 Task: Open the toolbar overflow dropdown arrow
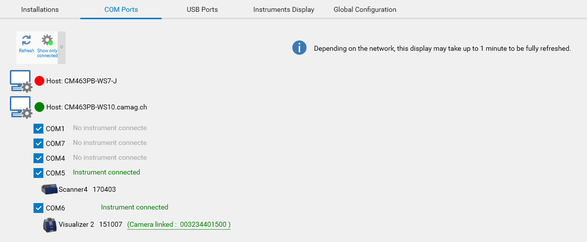62,47
